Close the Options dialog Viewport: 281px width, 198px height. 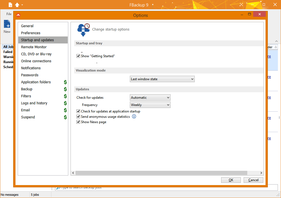point(259,14)
